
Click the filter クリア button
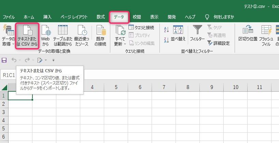click(214, 27)
